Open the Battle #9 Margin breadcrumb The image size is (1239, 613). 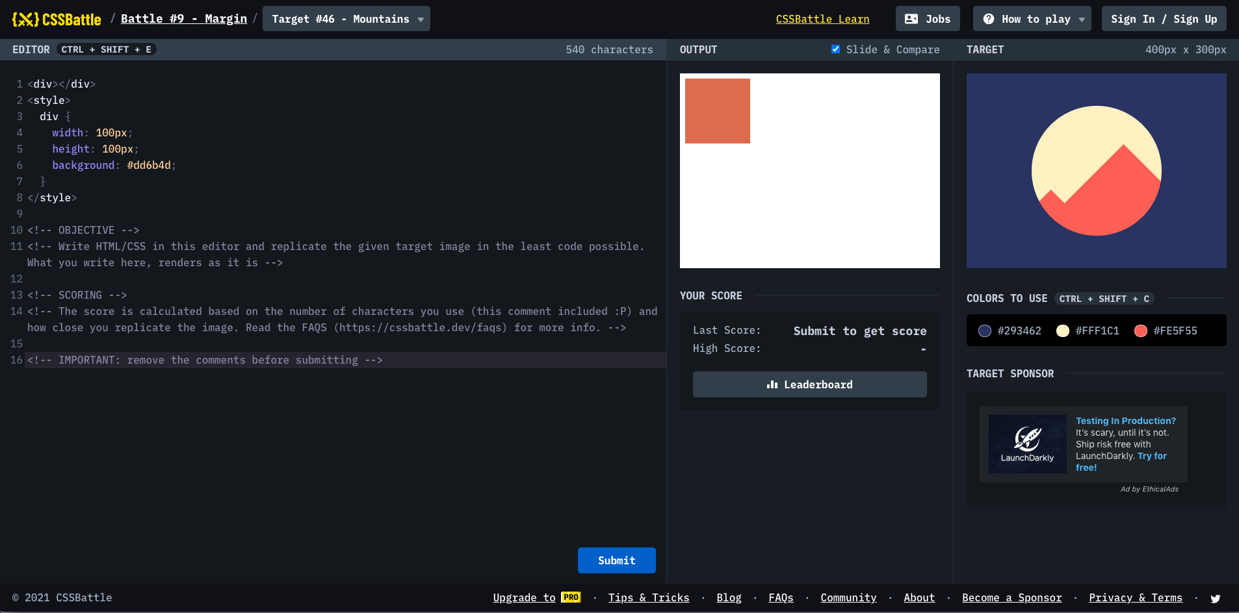point(184,19)
